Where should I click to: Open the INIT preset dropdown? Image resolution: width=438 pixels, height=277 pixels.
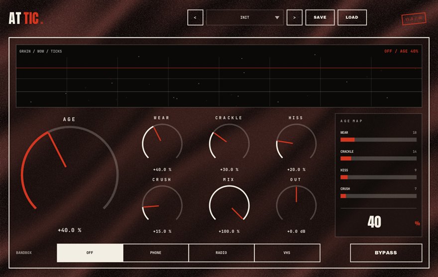coord(245,17)
